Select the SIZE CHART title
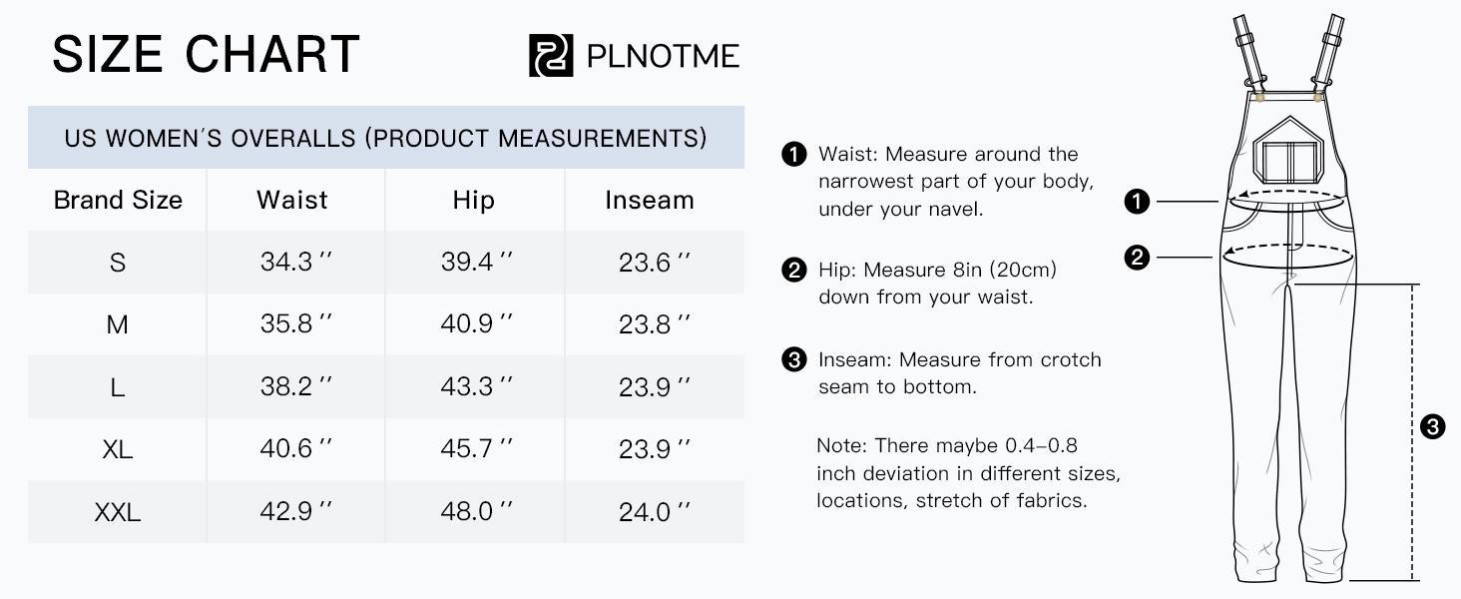 pyautogui.click(x=206, y=54)
